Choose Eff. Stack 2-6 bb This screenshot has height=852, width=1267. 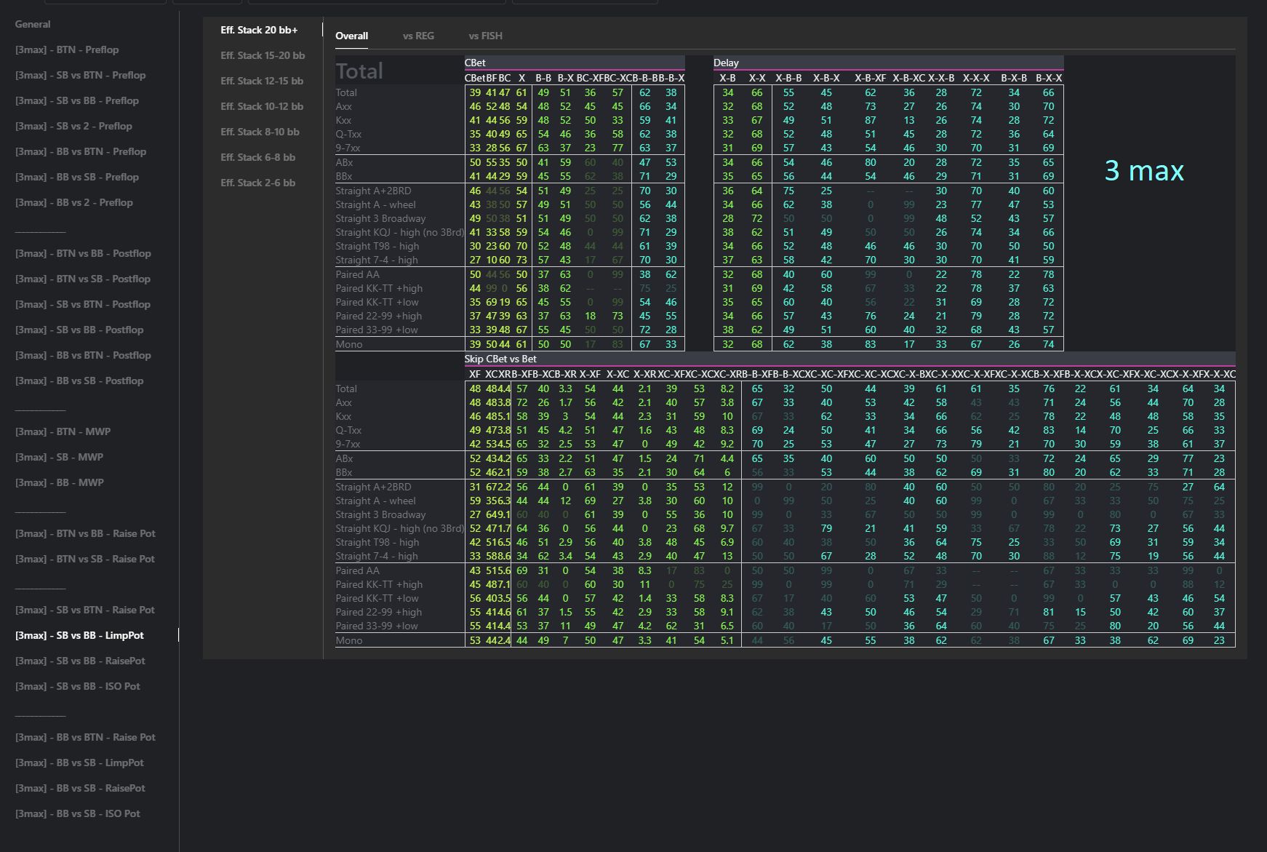coord(257,183)
